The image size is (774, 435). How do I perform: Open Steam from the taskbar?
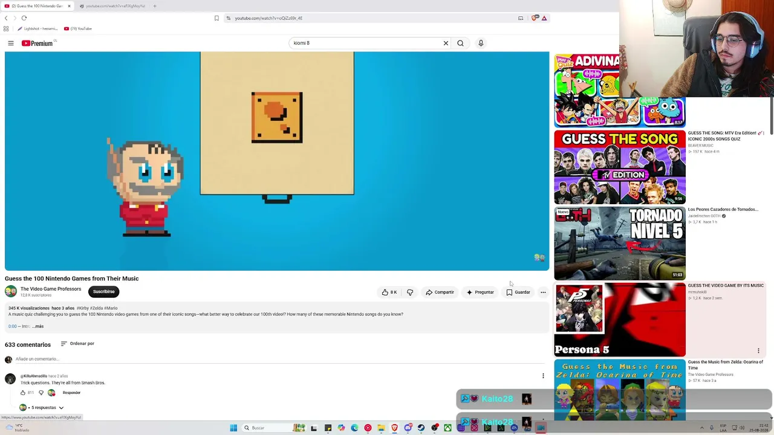point(421,428)
